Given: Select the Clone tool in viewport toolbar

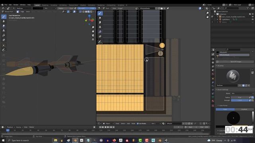Looking at the screenshot, I should [4, 31].
